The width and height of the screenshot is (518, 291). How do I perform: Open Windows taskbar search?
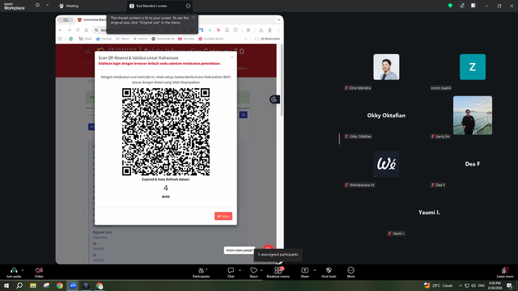pos(19,285)
